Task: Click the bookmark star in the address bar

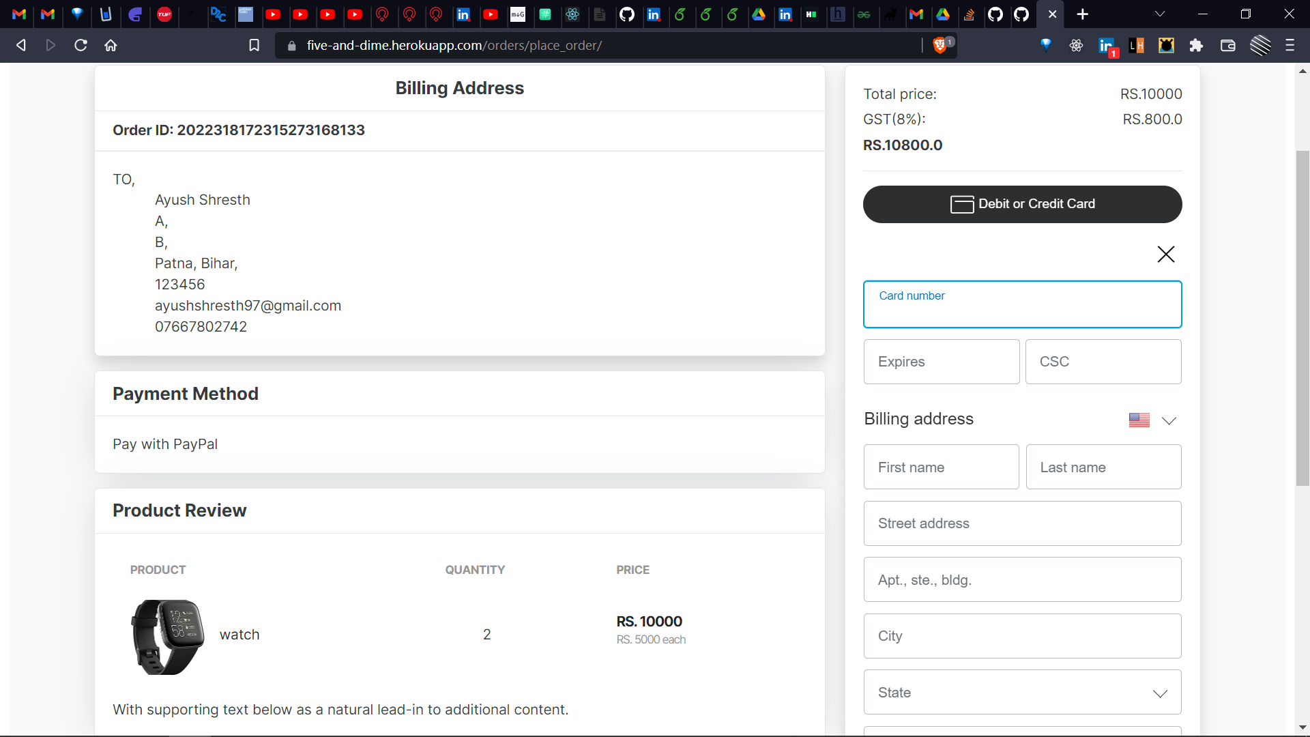Action: [254, 45]
